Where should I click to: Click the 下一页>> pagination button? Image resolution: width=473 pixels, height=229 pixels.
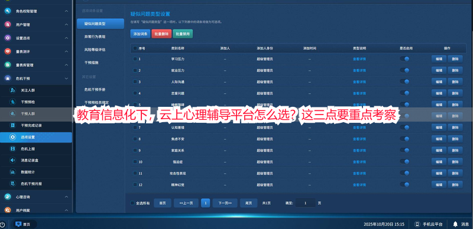225,203
